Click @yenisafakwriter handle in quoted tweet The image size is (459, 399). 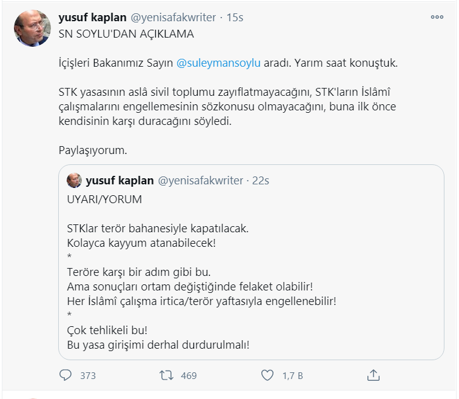coord(201,181)
